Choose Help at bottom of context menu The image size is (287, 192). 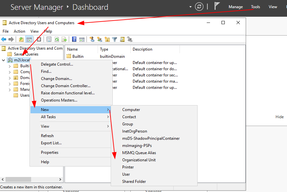point(70,162)
